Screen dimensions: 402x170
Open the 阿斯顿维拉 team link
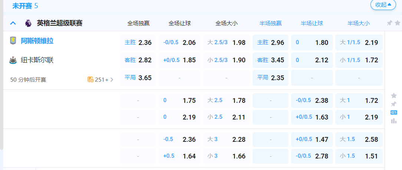click(37, 41)
